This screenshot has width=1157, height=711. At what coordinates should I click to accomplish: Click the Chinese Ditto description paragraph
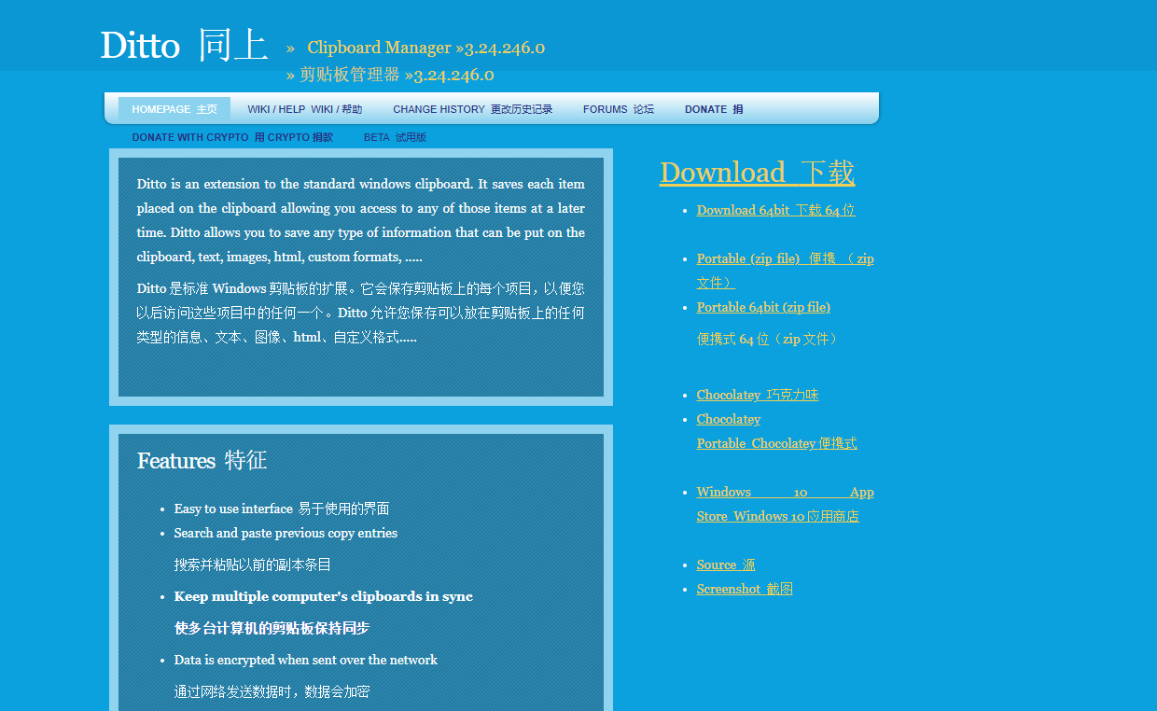click(361, 313)
